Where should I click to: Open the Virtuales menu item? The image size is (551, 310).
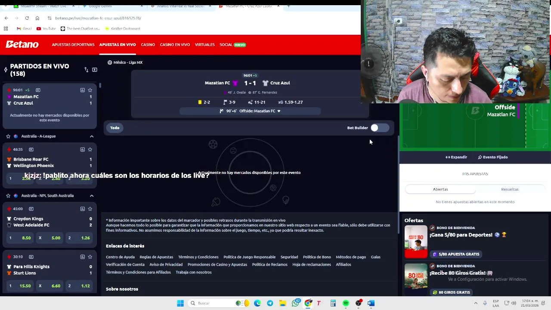click(x=204, y=45)
